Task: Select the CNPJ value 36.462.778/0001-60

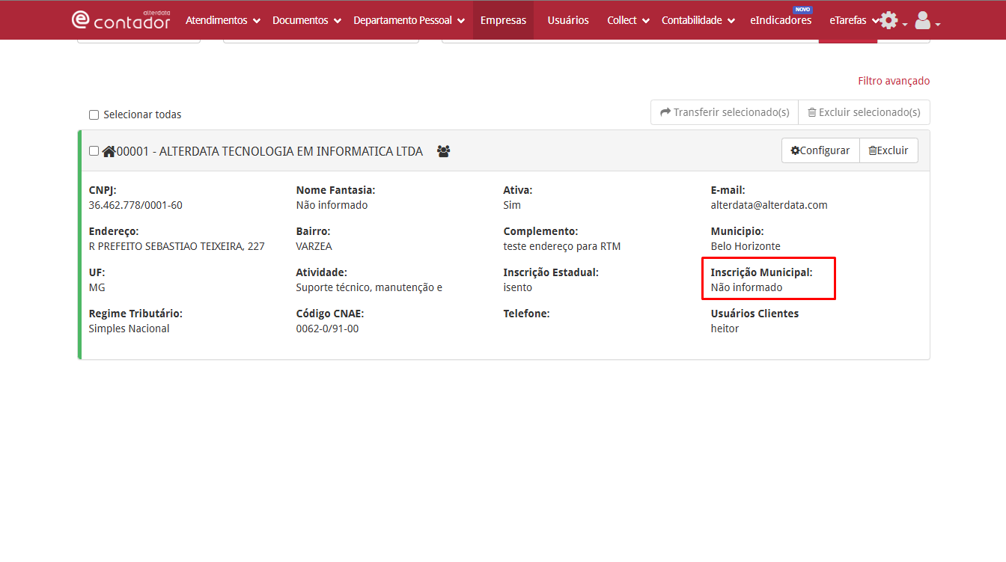Action: click(135, 205)
